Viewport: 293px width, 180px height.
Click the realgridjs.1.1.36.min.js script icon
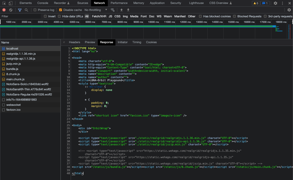click(3, 54)
